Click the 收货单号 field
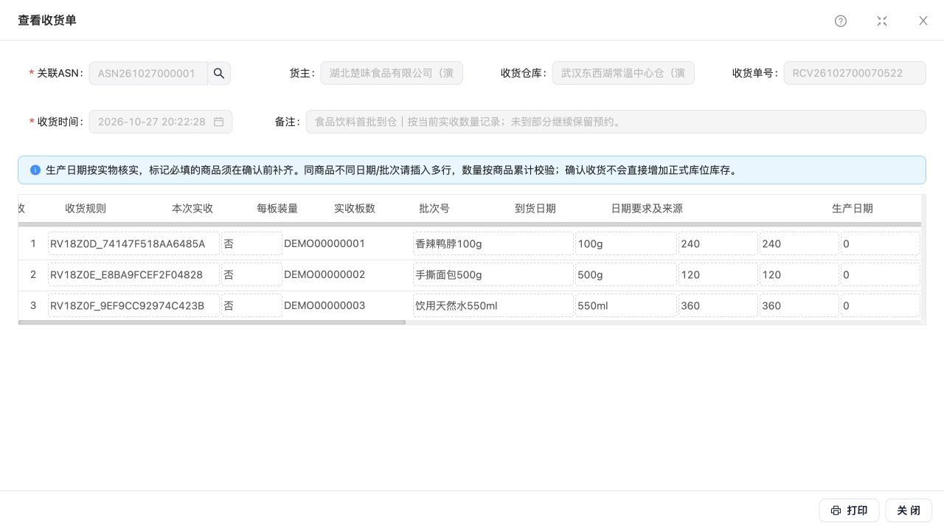 click(855, 73)
